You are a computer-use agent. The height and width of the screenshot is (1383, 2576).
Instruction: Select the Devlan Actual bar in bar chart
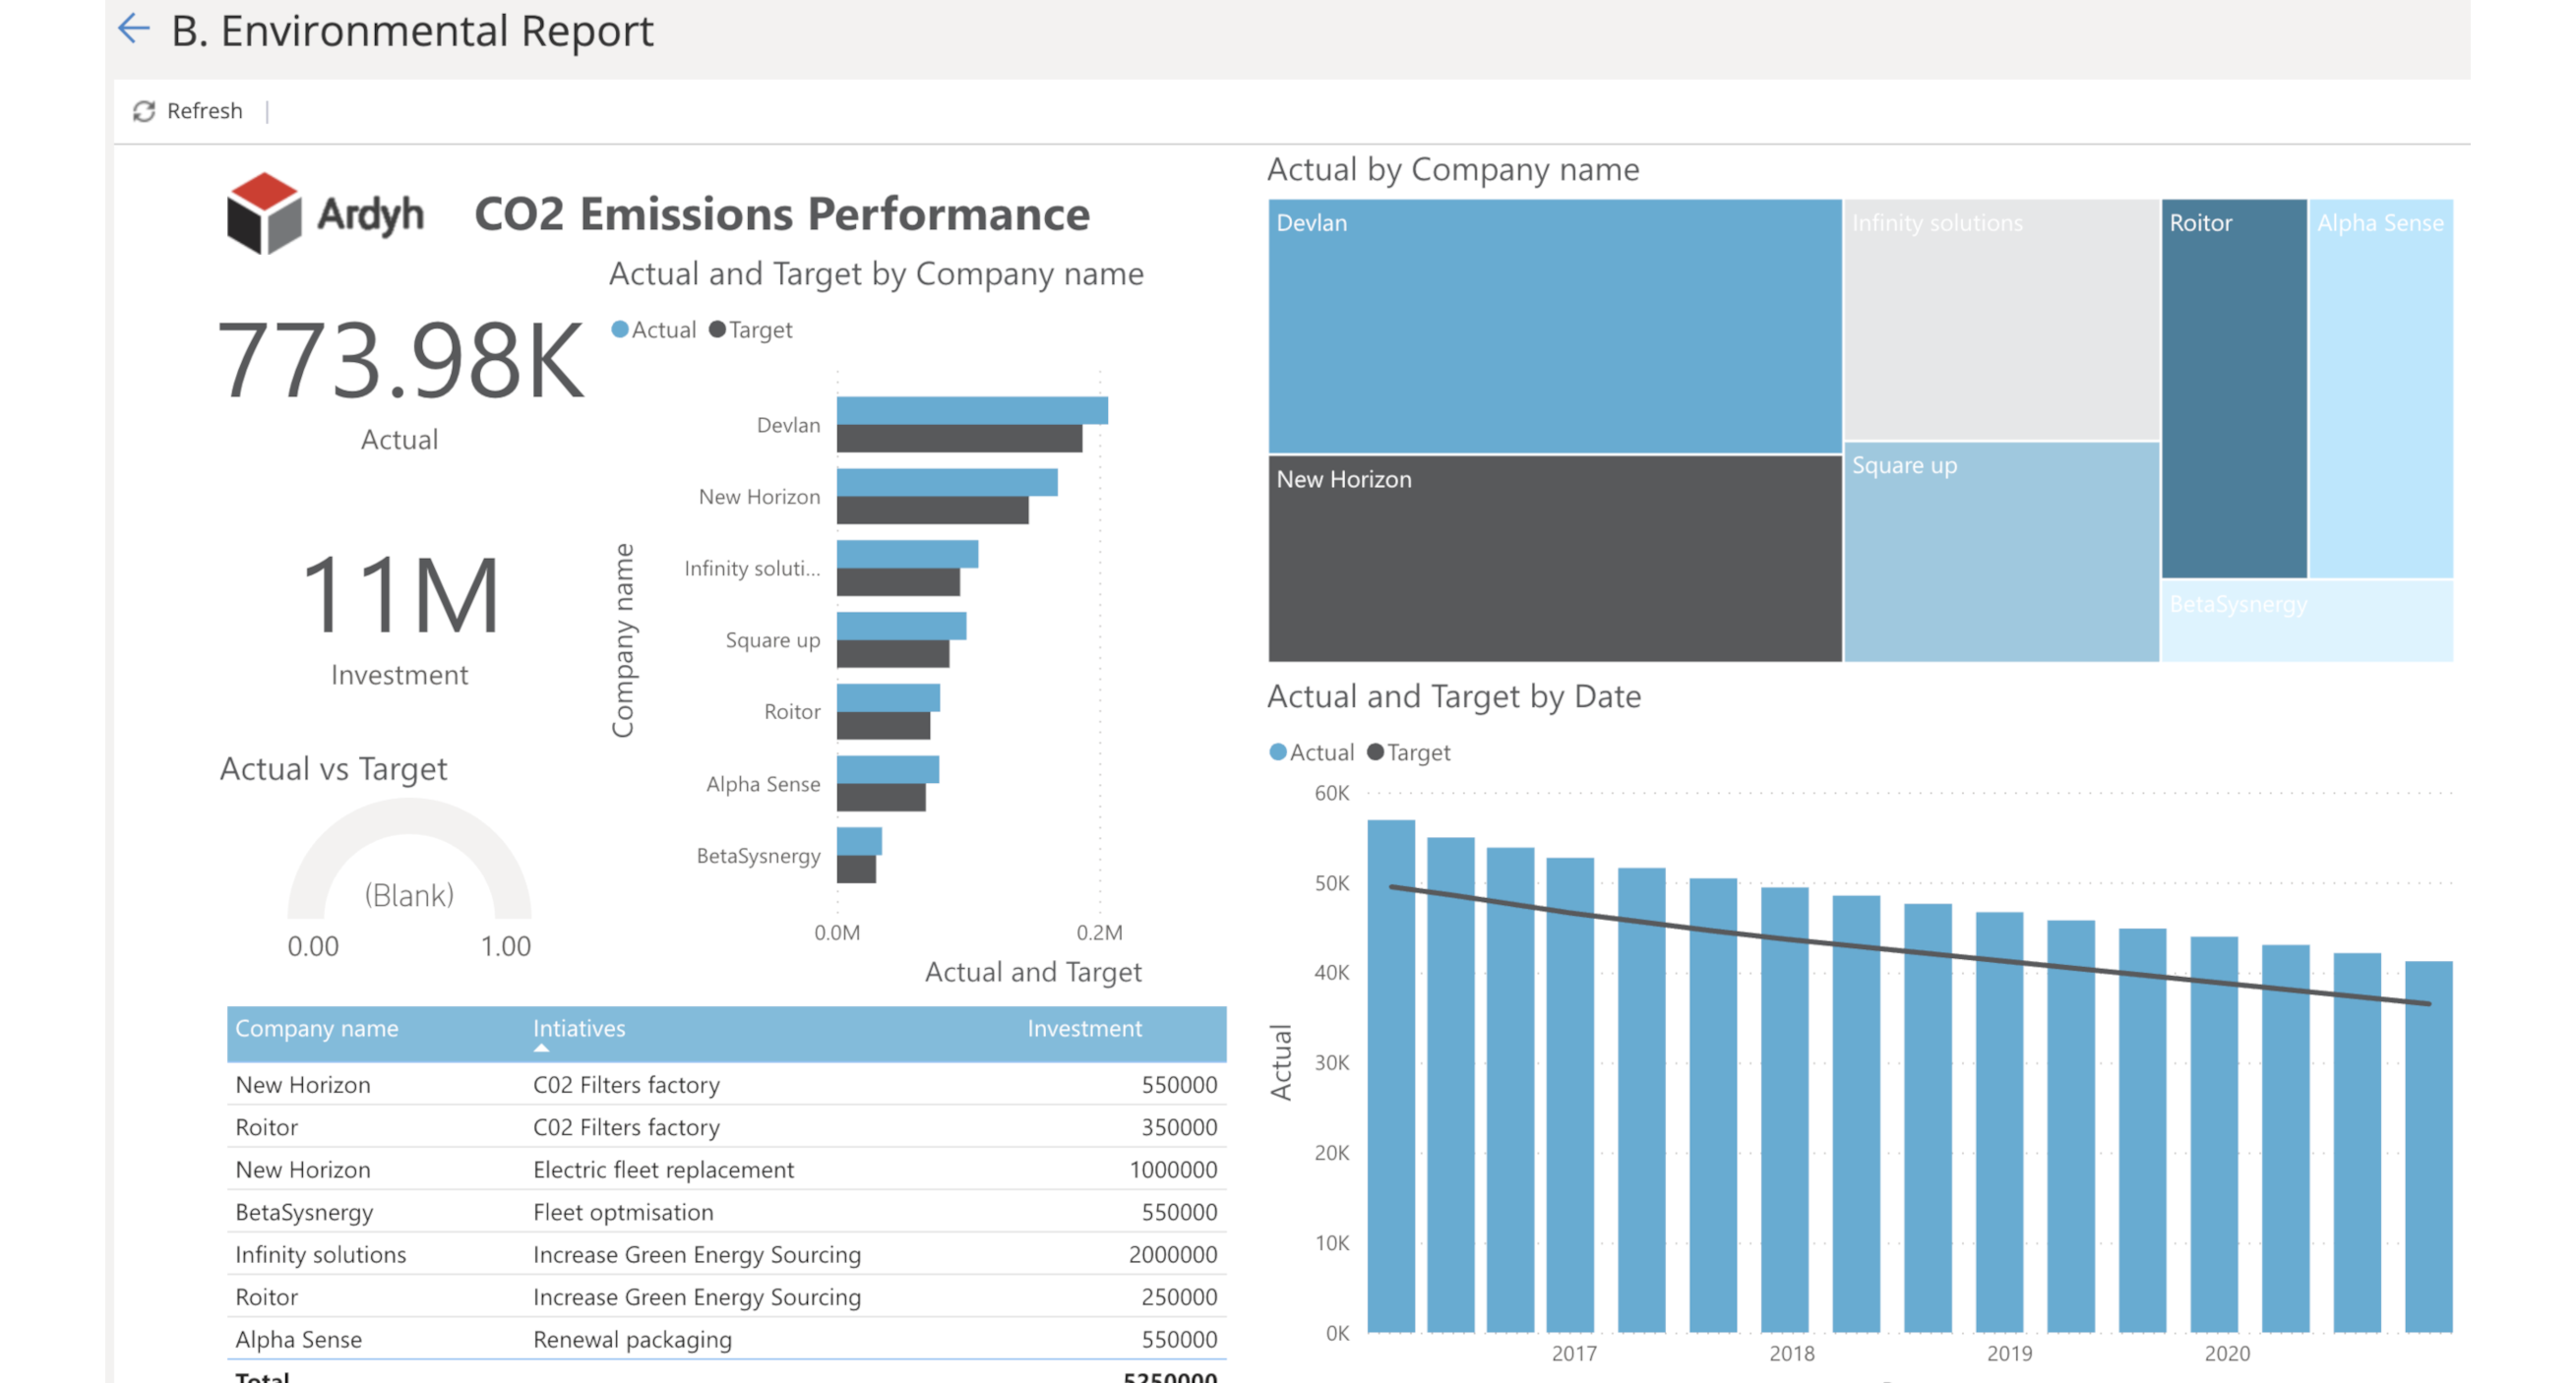tap(972, 410)
